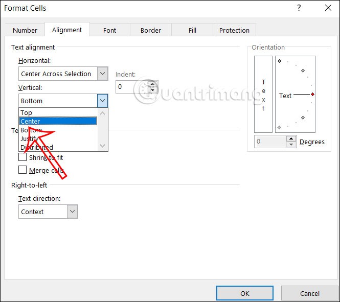Switch to the Number tab

[x=25, y=30]
